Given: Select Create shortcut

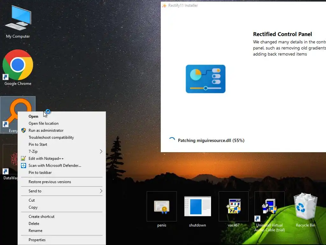Looking at the screenshot, I should [x=62, y=217].
